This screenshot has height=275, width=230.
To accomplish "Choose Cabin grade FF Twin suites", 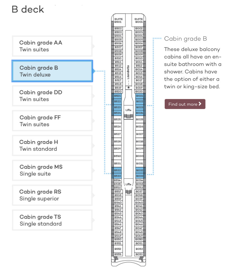I will coord(52,121).
